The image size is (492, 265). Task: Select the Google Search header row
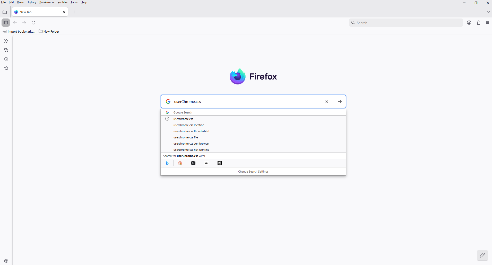pyautogui.click(x=253, y=112)
